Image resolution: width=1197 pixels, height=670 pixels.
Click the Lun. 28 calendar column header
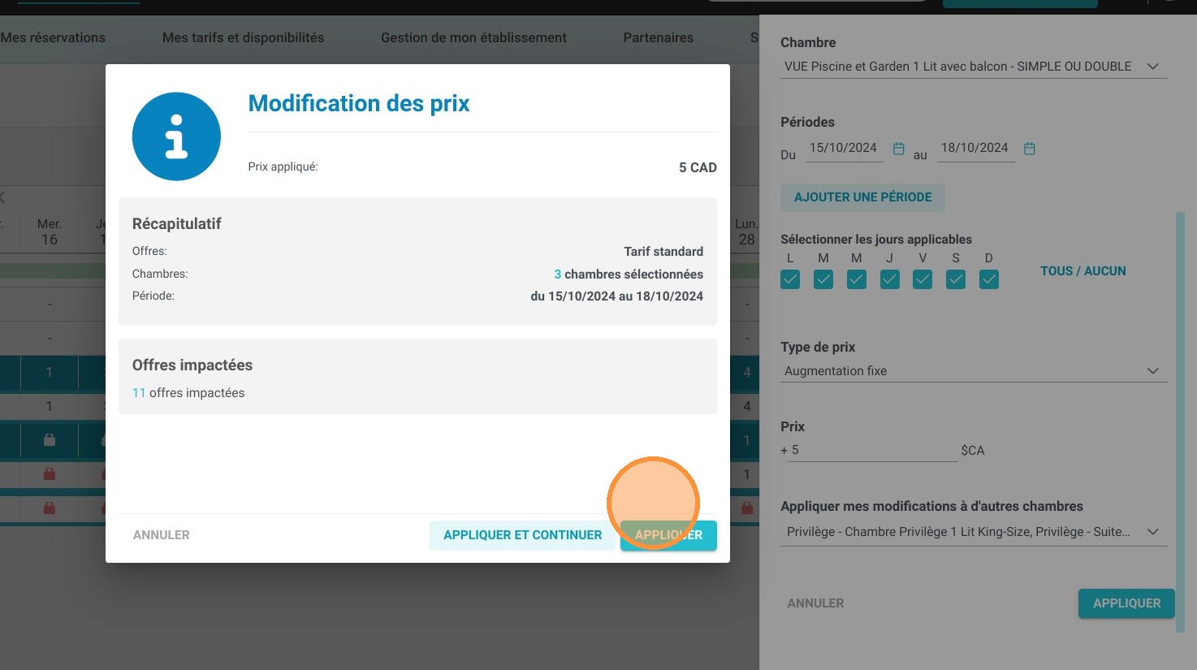point(746,232)
